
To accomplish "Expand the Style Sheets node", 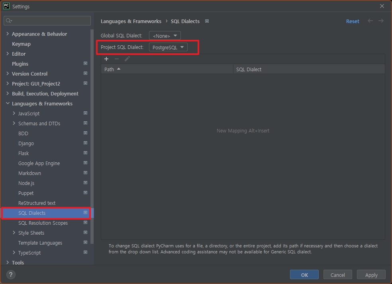I will (14, 233).
